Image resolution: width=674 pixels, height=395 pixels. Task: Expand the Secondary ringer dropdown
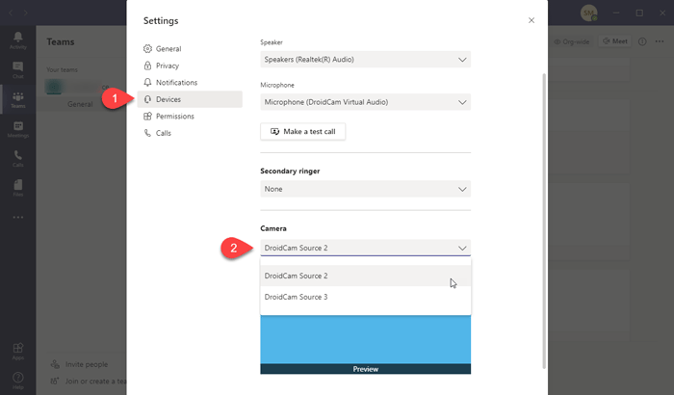[365, 189]
